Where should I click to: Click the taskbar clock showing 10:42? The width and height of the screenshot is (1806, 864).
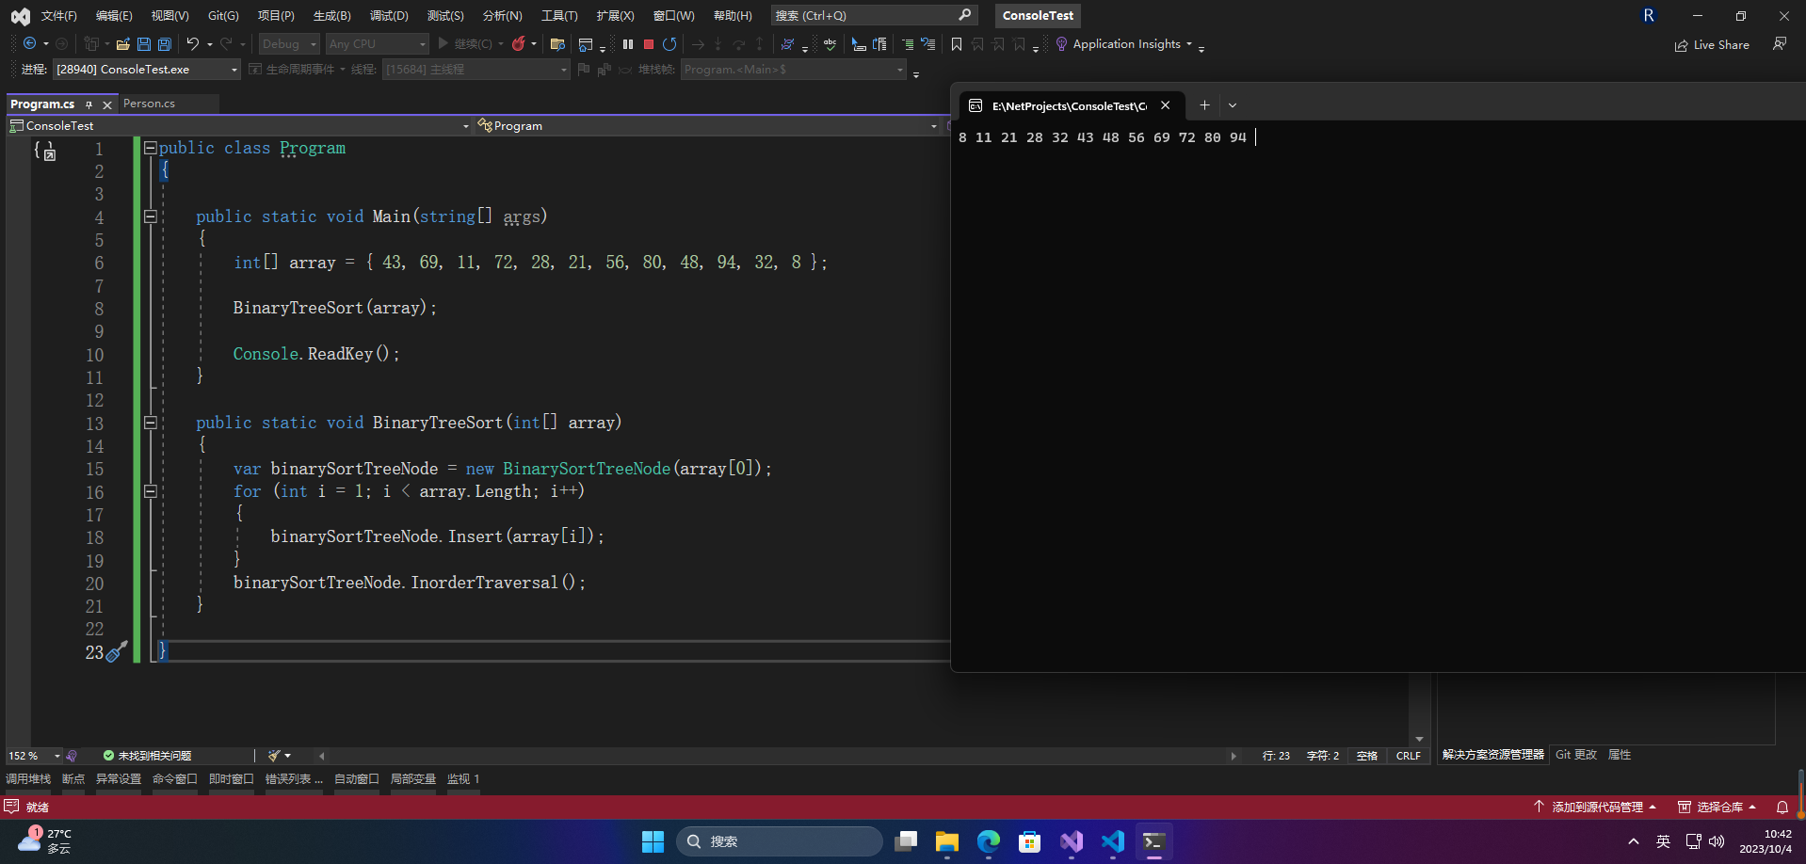tap(1766, 840)
